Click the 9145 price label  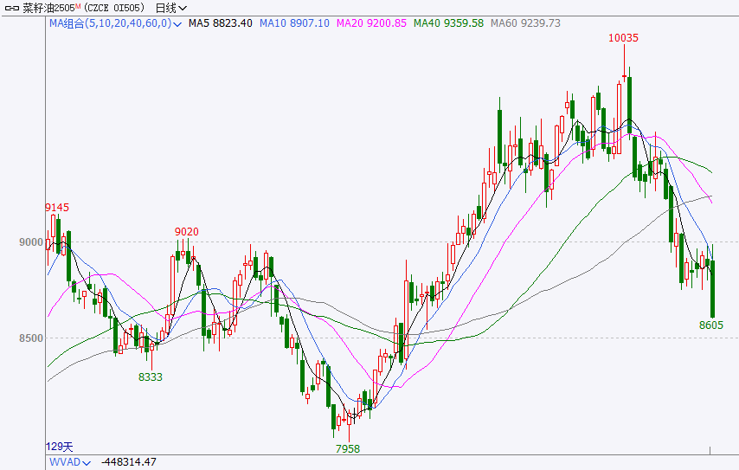(57, 208)
